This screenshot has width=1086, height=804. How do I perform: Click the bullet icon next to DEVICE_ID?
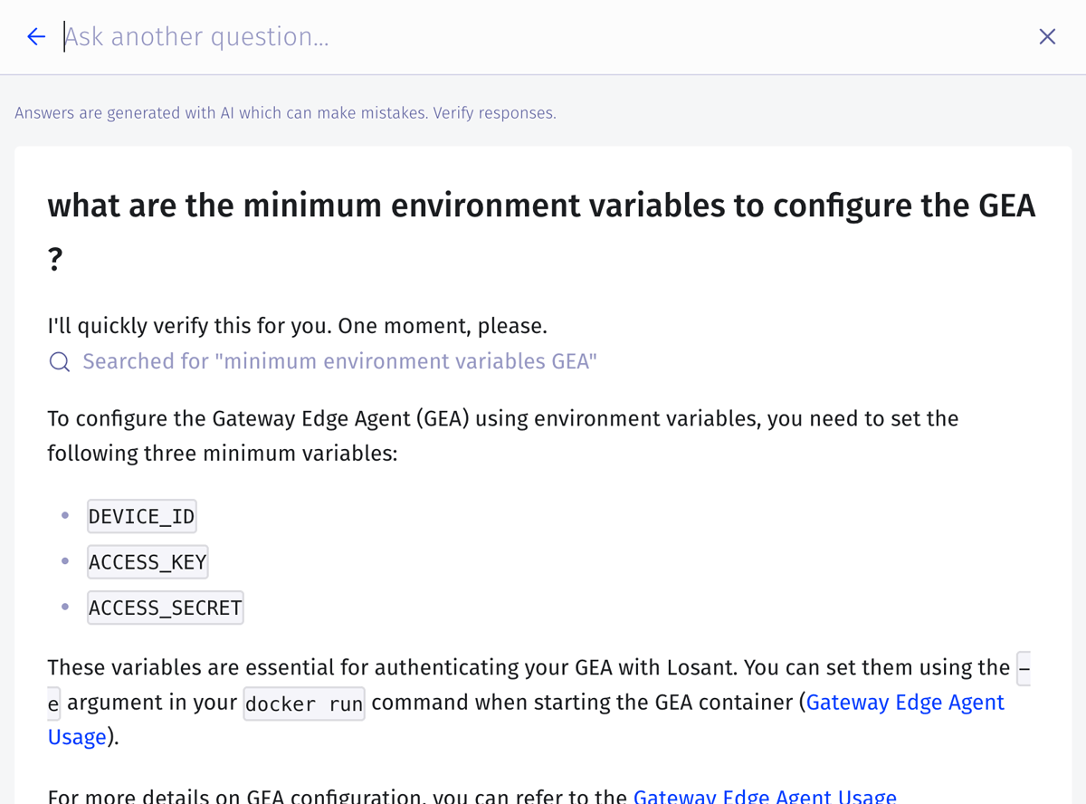point(64,515)
